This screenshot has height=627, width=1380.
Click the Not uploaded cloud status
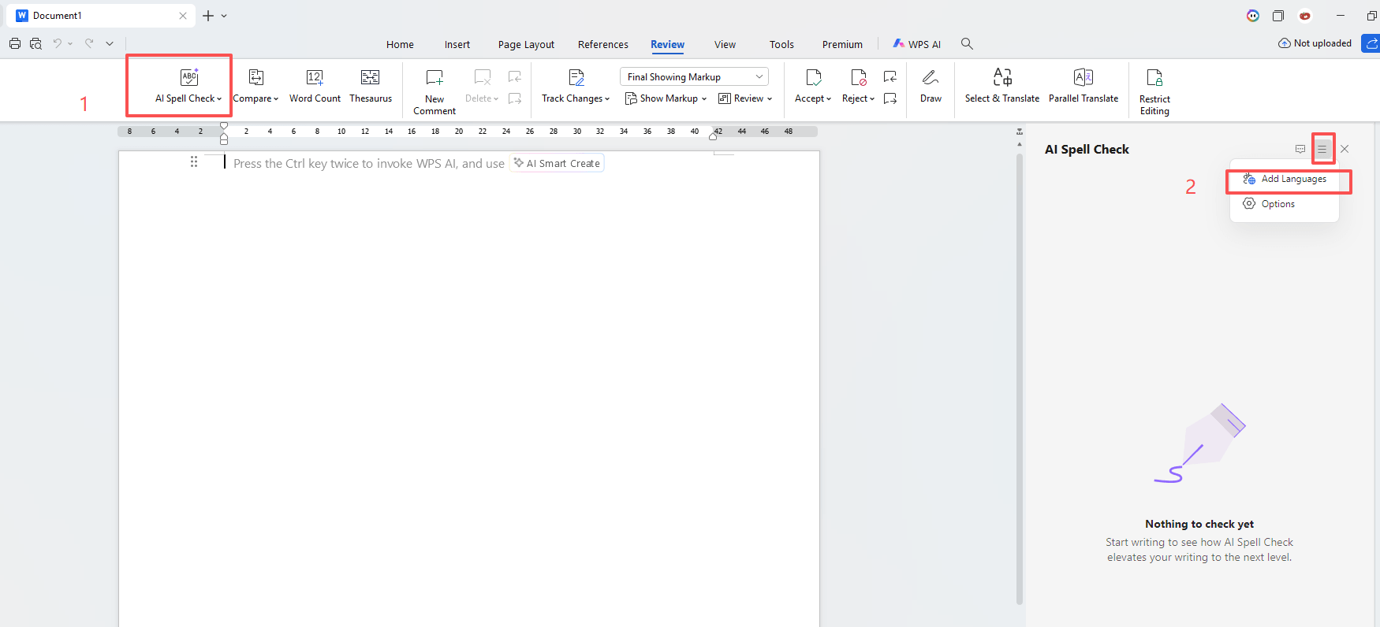click(x=1315, y=43)
